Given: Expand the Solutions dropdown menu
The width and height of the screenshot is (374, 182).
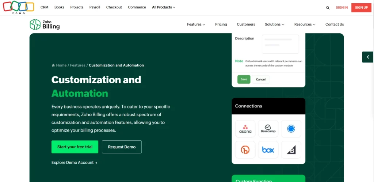Looking at the screenshot, I should pyautogui.click(x=275, y=24).
